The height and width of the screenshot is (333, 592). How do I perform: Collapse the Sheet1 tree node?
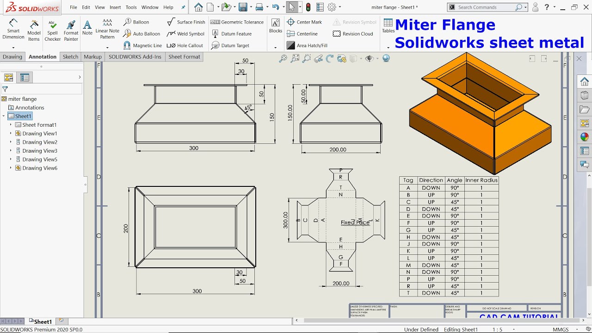point(4,116)
